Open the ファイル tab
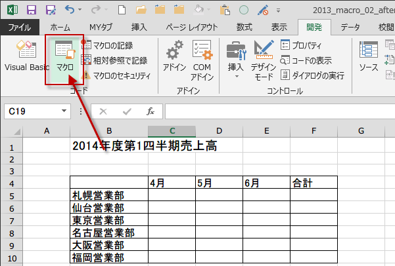Screen dimensions: 395x266 (x=20, y=27)
